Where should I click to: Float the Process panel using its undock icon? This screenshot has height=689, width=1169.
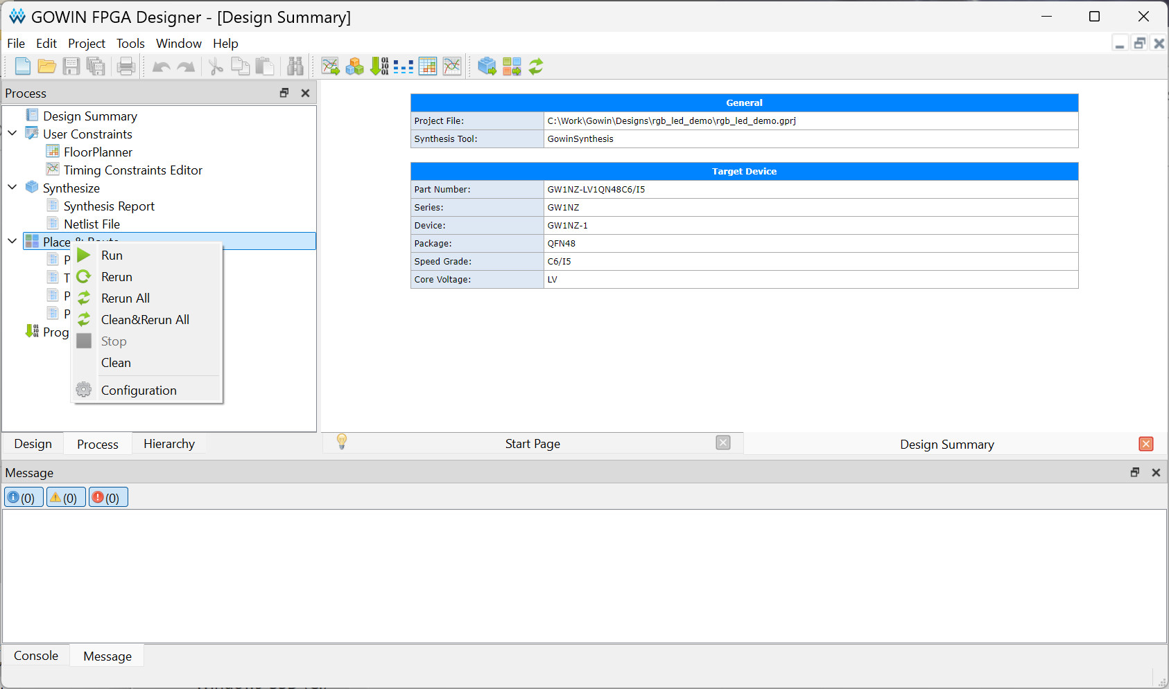284,93
